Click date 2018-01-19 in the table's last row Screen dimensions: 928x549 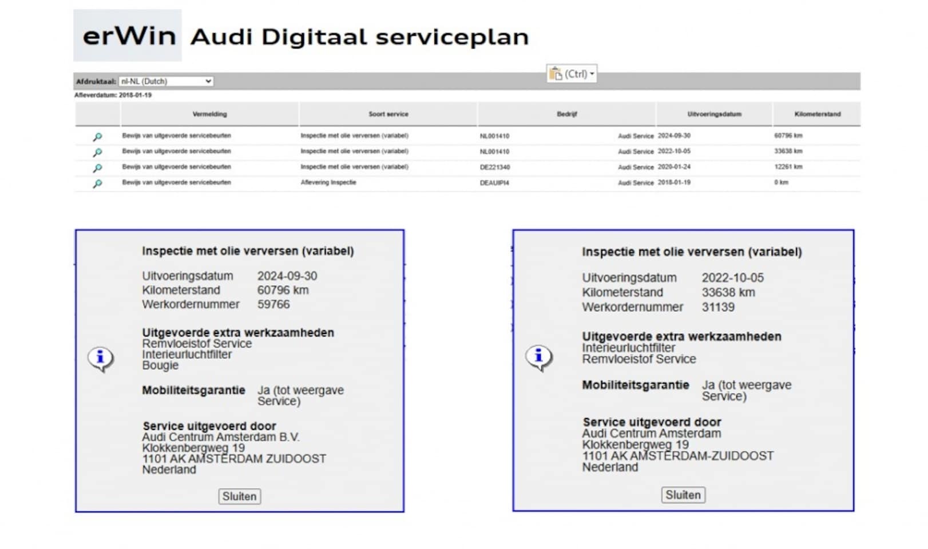pyautogui.click(x=674, y=182)
